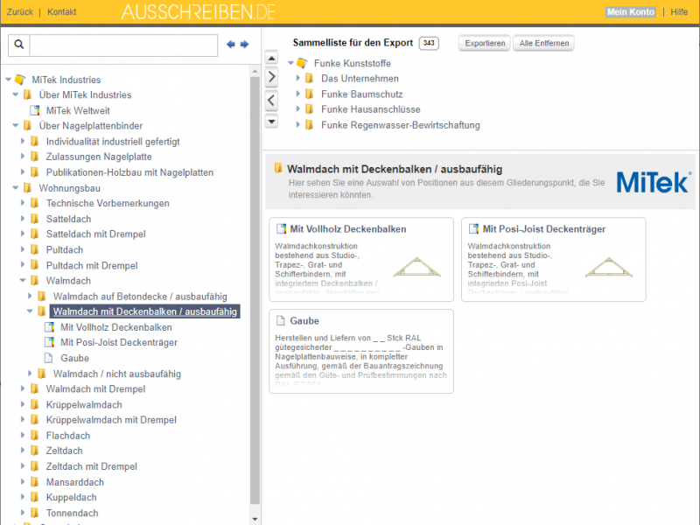Expand the Krüppelwalmdach mit Drempel folder
This screenshot has height=525, width=700.
(23, 420)
